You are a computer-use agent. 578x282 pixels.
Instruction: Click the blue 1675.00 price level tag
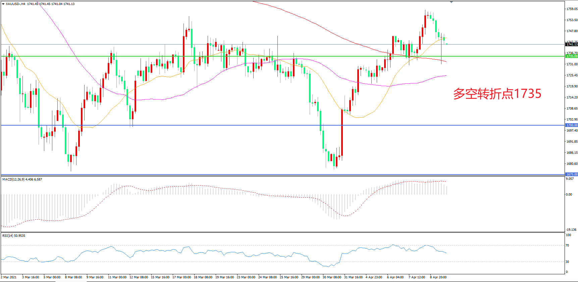tap(572, 174)
